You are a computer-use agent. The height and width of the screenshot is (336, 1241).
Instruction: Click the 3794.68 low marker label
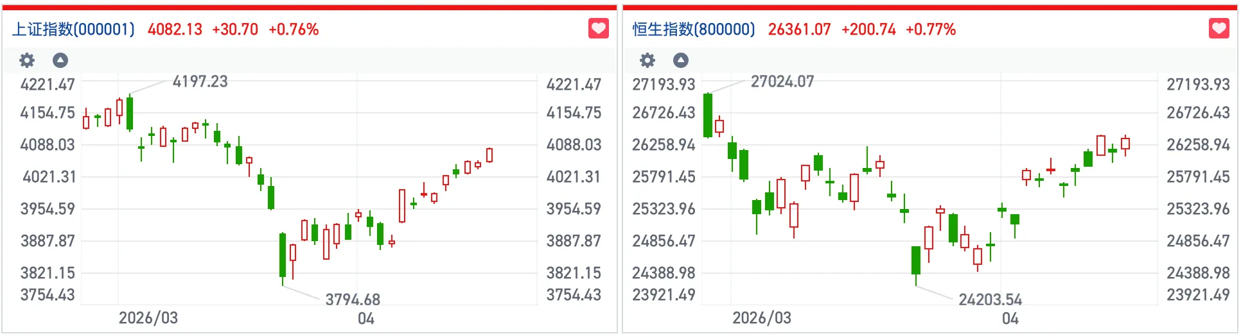click(353, 299)
